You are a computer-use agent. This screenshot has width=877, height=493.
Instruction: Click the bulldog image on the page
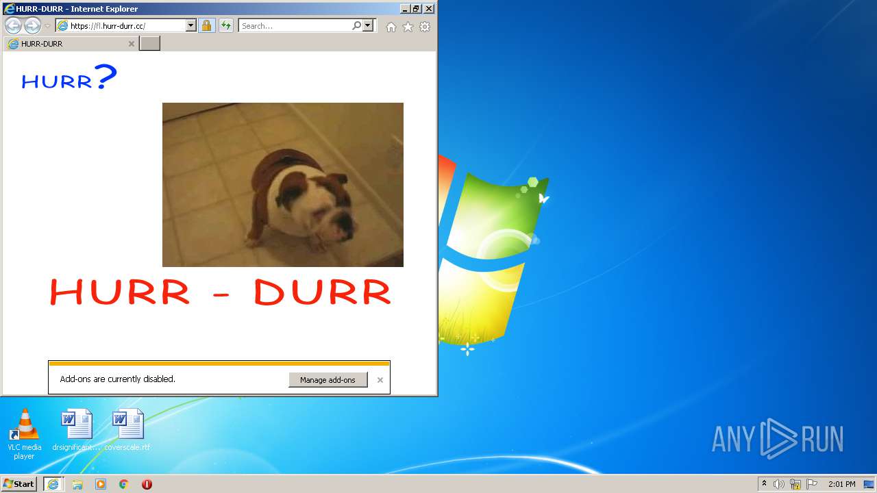[283, 185]
